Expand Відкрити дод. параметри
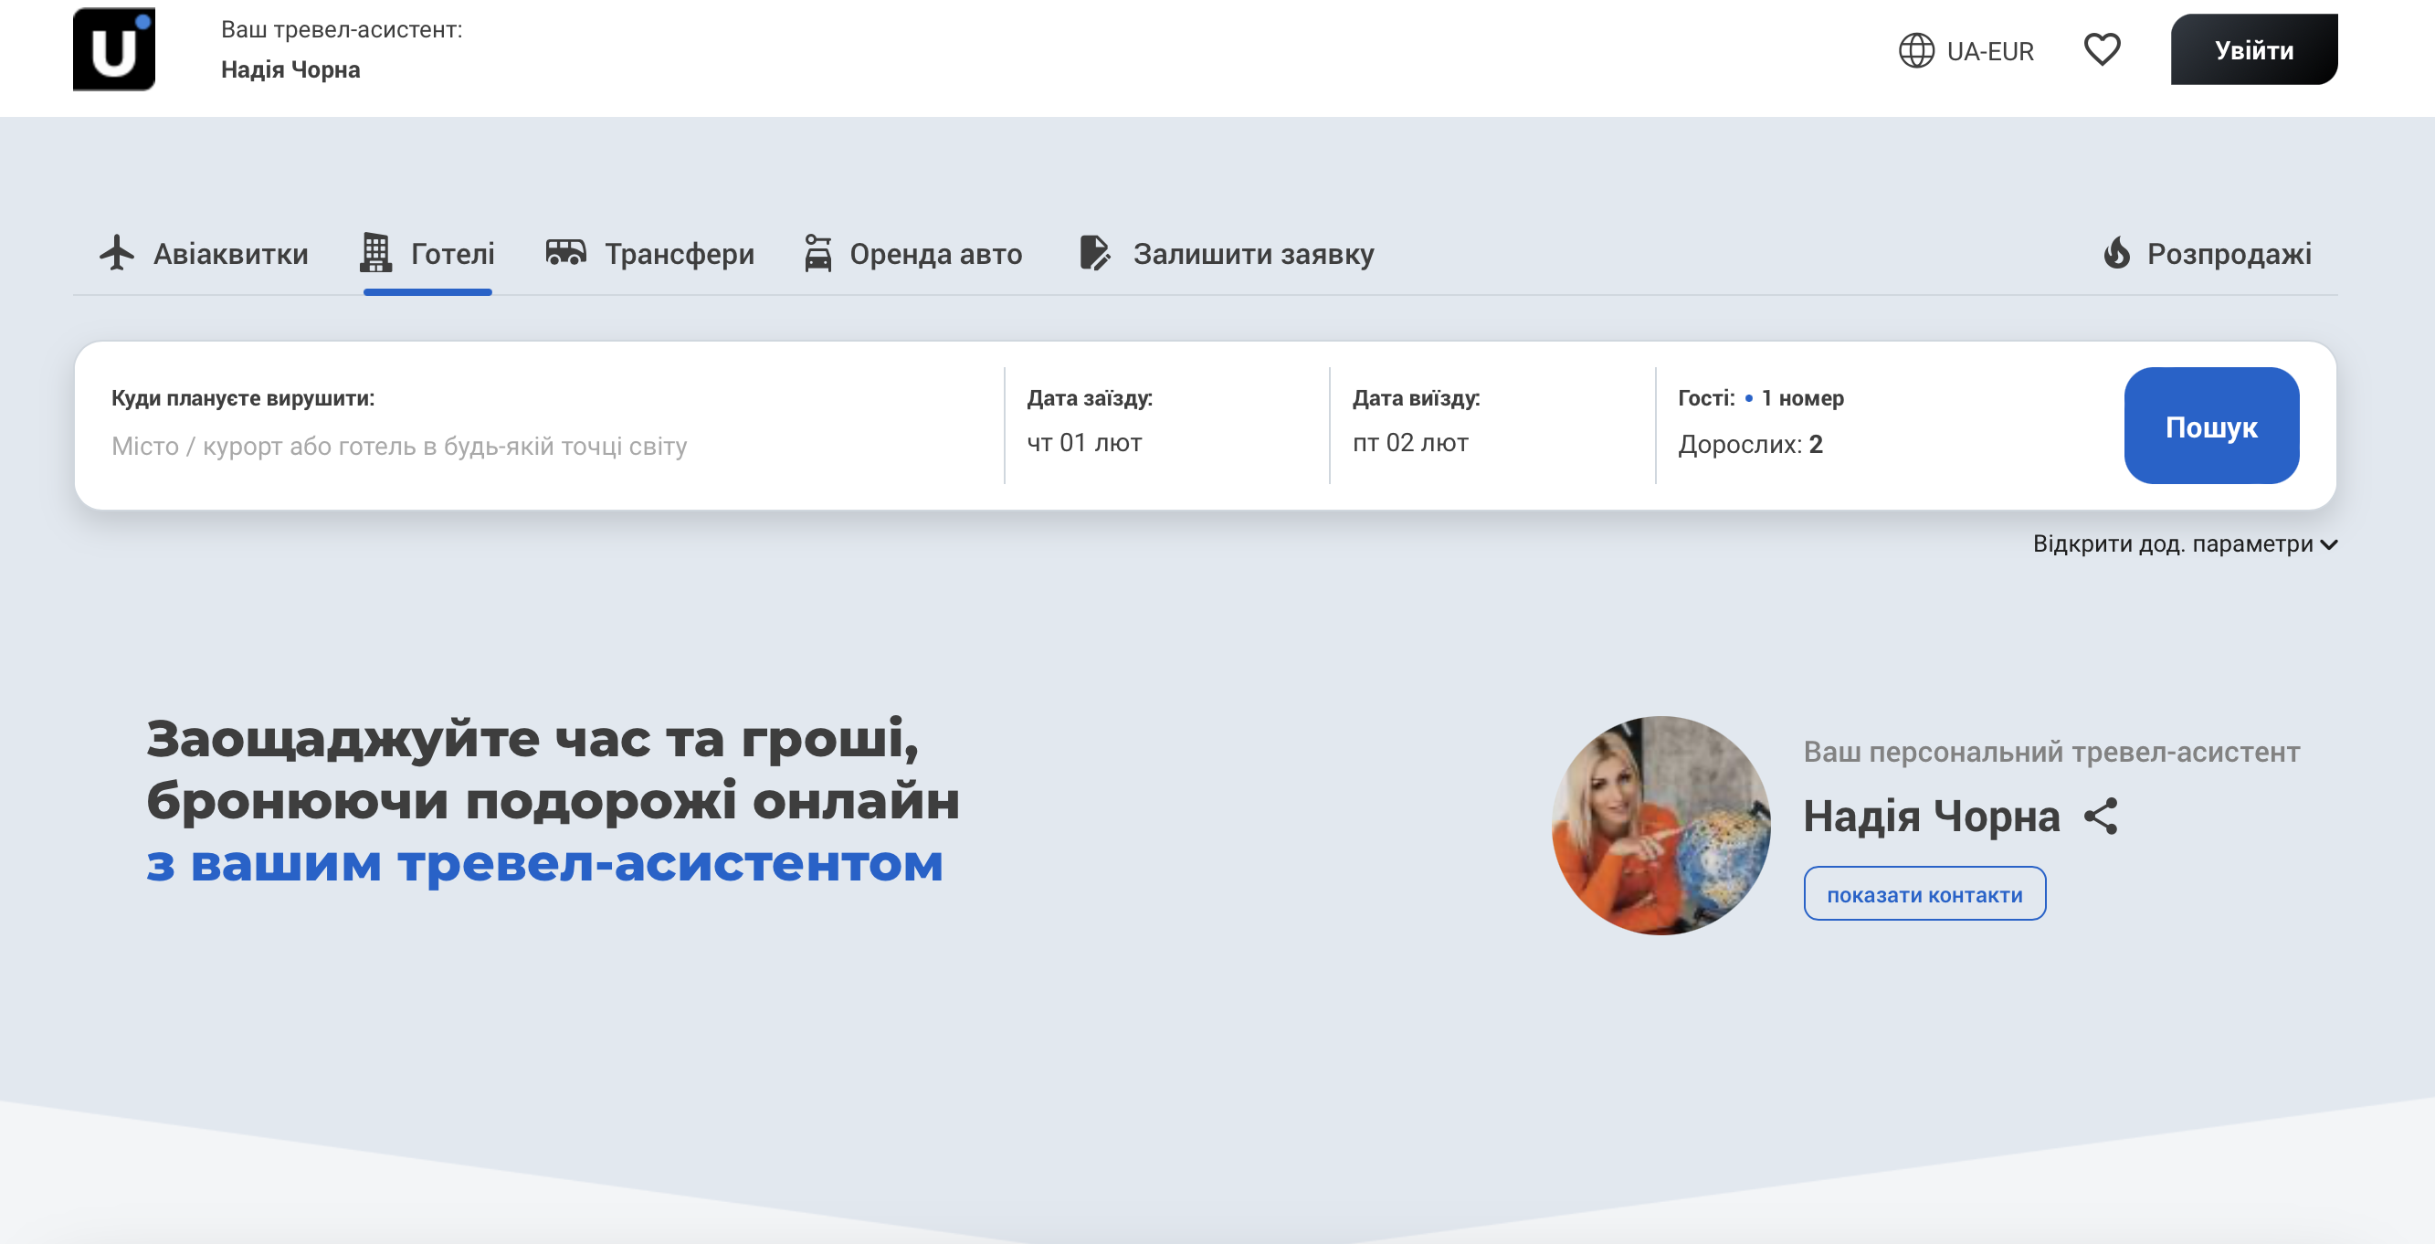Screen dimensions: 2435x1244 pyautogui.click(x=2186, y=544)
